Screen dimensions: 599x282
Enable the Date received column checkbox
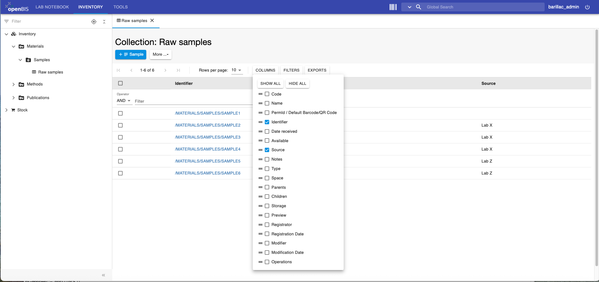click(x=267, y=131)
